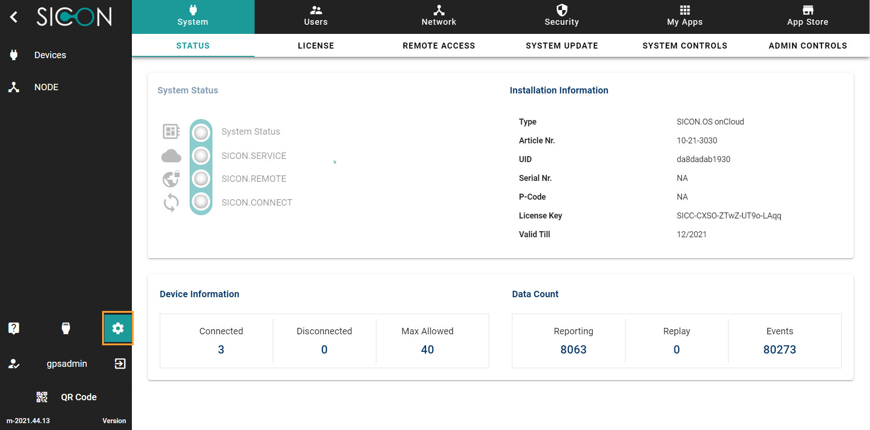
Task: Click the Events count 80273
Action: tap(779, 349)
